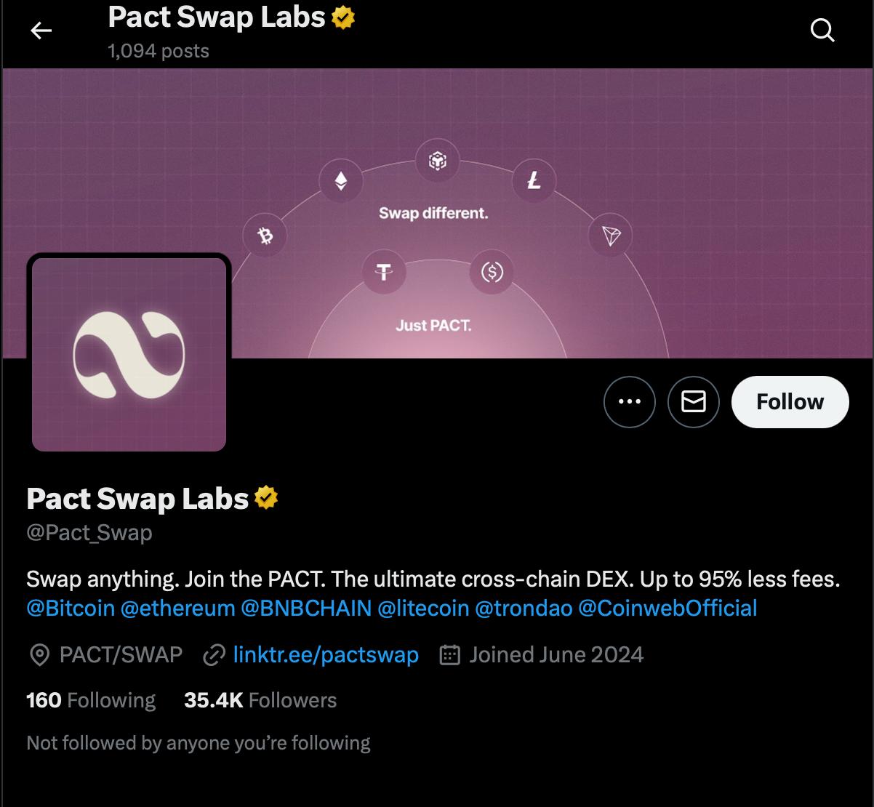Click the back arrow icon

click(x=41, y=31)
